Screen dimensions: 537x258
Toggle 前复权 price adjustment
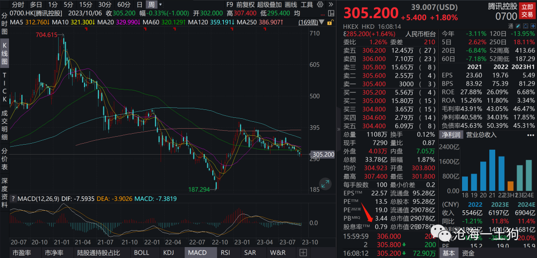(x=245, y=5)
